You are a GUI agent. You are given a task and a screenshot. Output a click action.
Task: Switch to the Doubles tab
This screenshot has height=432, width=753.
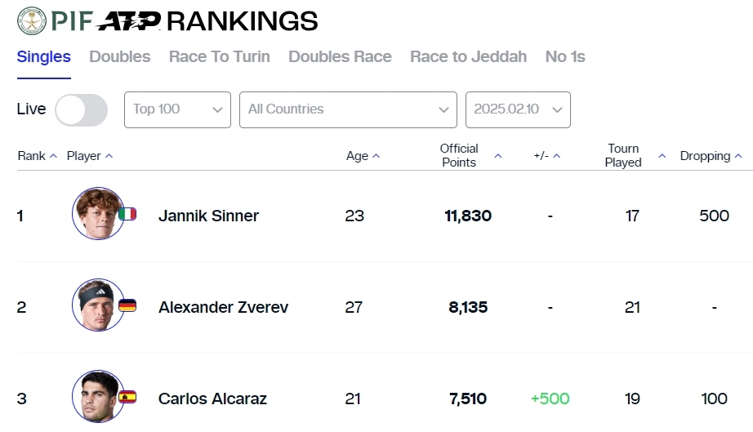pyautogui.click(x=120, y=57)
